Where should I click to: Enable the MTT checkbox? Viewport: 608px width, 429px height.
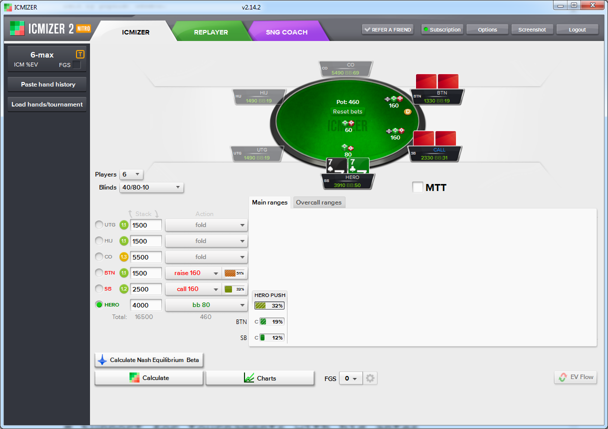[x=417, y=187]
